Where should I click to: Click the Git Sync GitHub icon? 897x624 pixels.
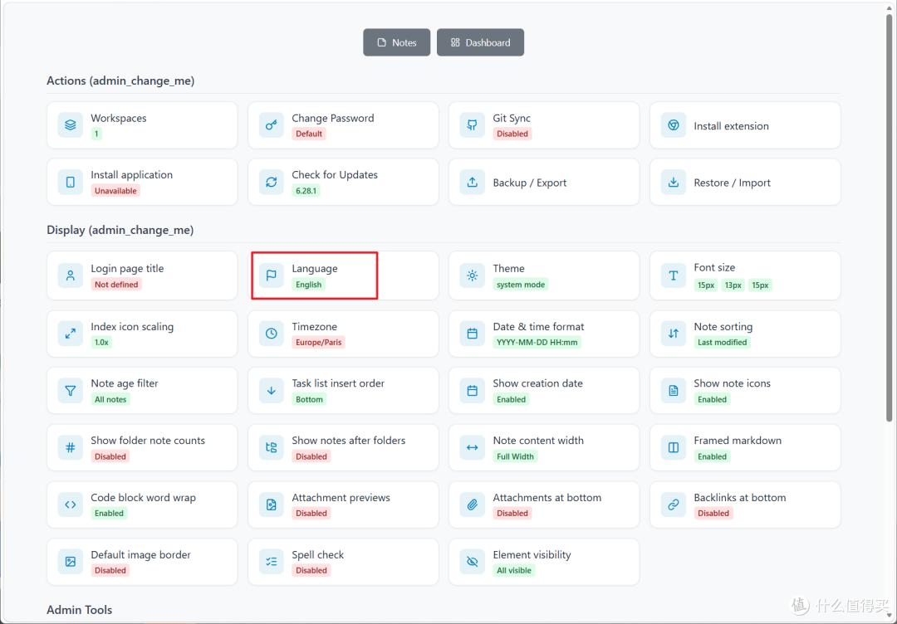click(472, 125)
